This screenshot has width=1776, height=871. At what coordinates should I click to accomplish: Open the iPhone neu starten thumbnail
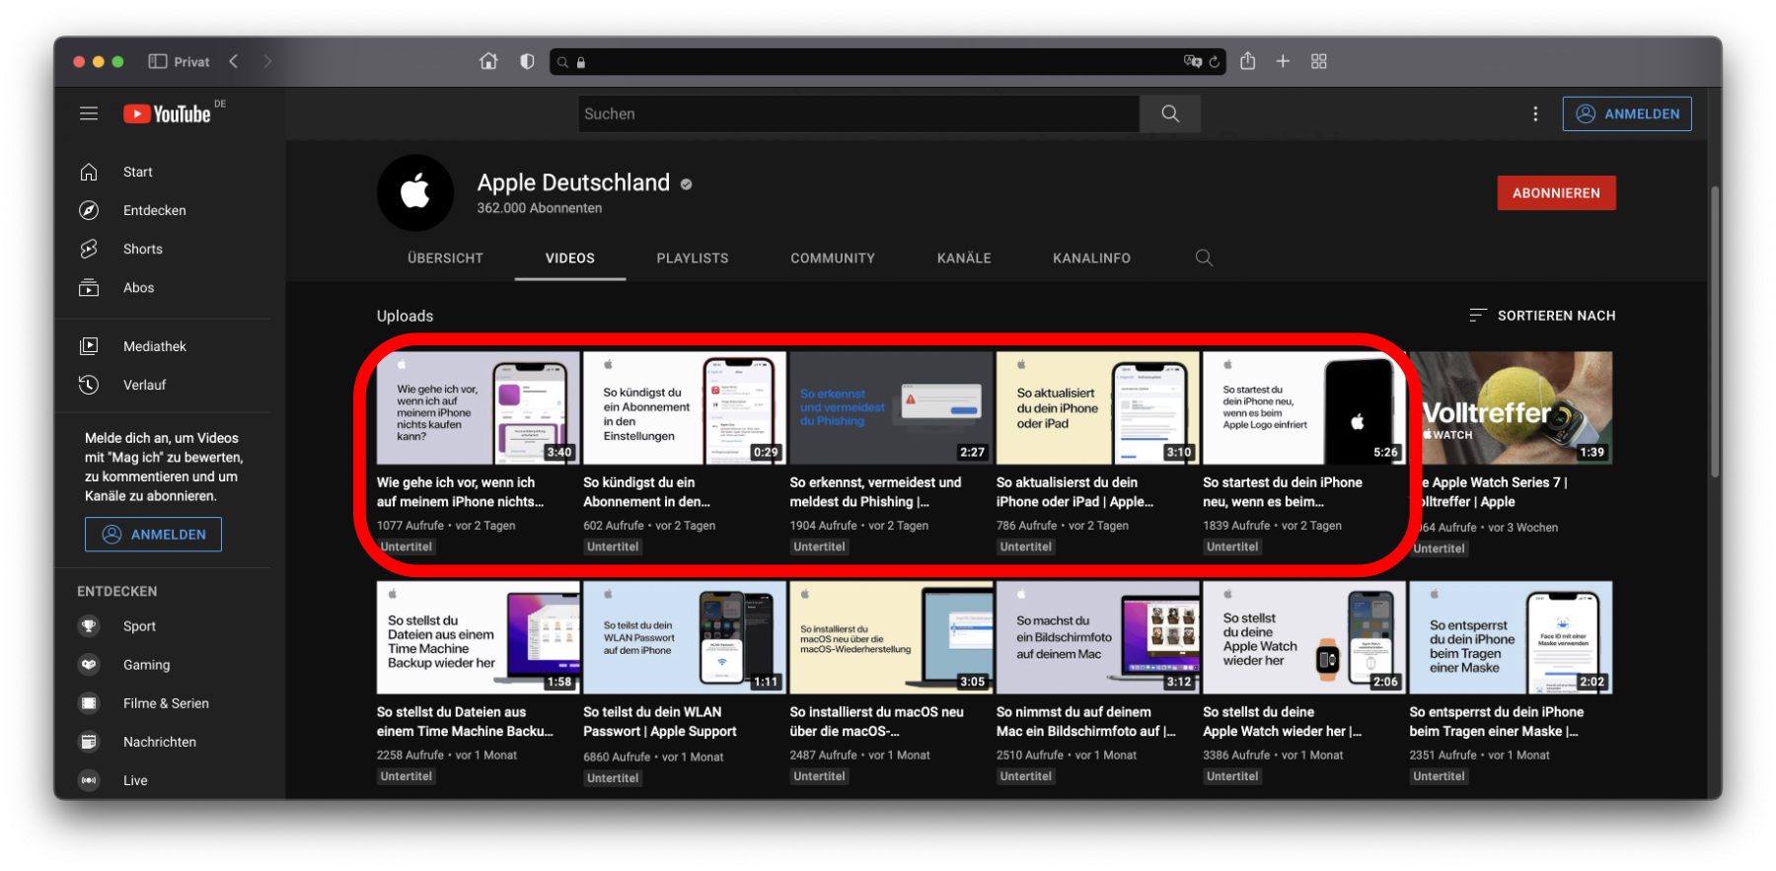(1304, 407)
